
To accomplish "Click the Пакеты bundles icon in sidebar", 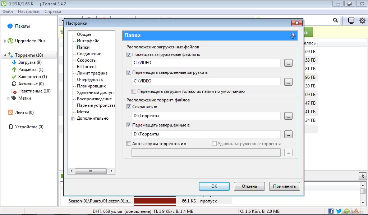I will (x=10, y=26).
